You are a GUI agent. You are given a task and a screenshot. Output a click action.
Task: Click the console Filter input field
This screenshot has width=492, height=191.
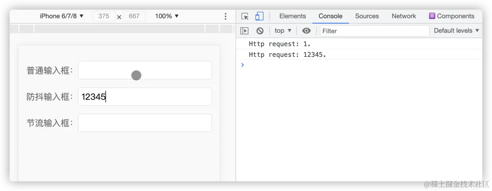(x=374, y=31)
